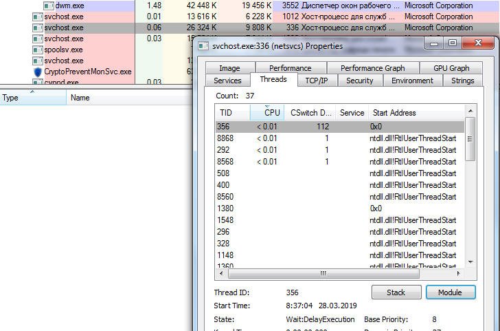Viewport: 500px width, 331px height.
Task: Open the TCP/IP tab
Action: [317, 81]
